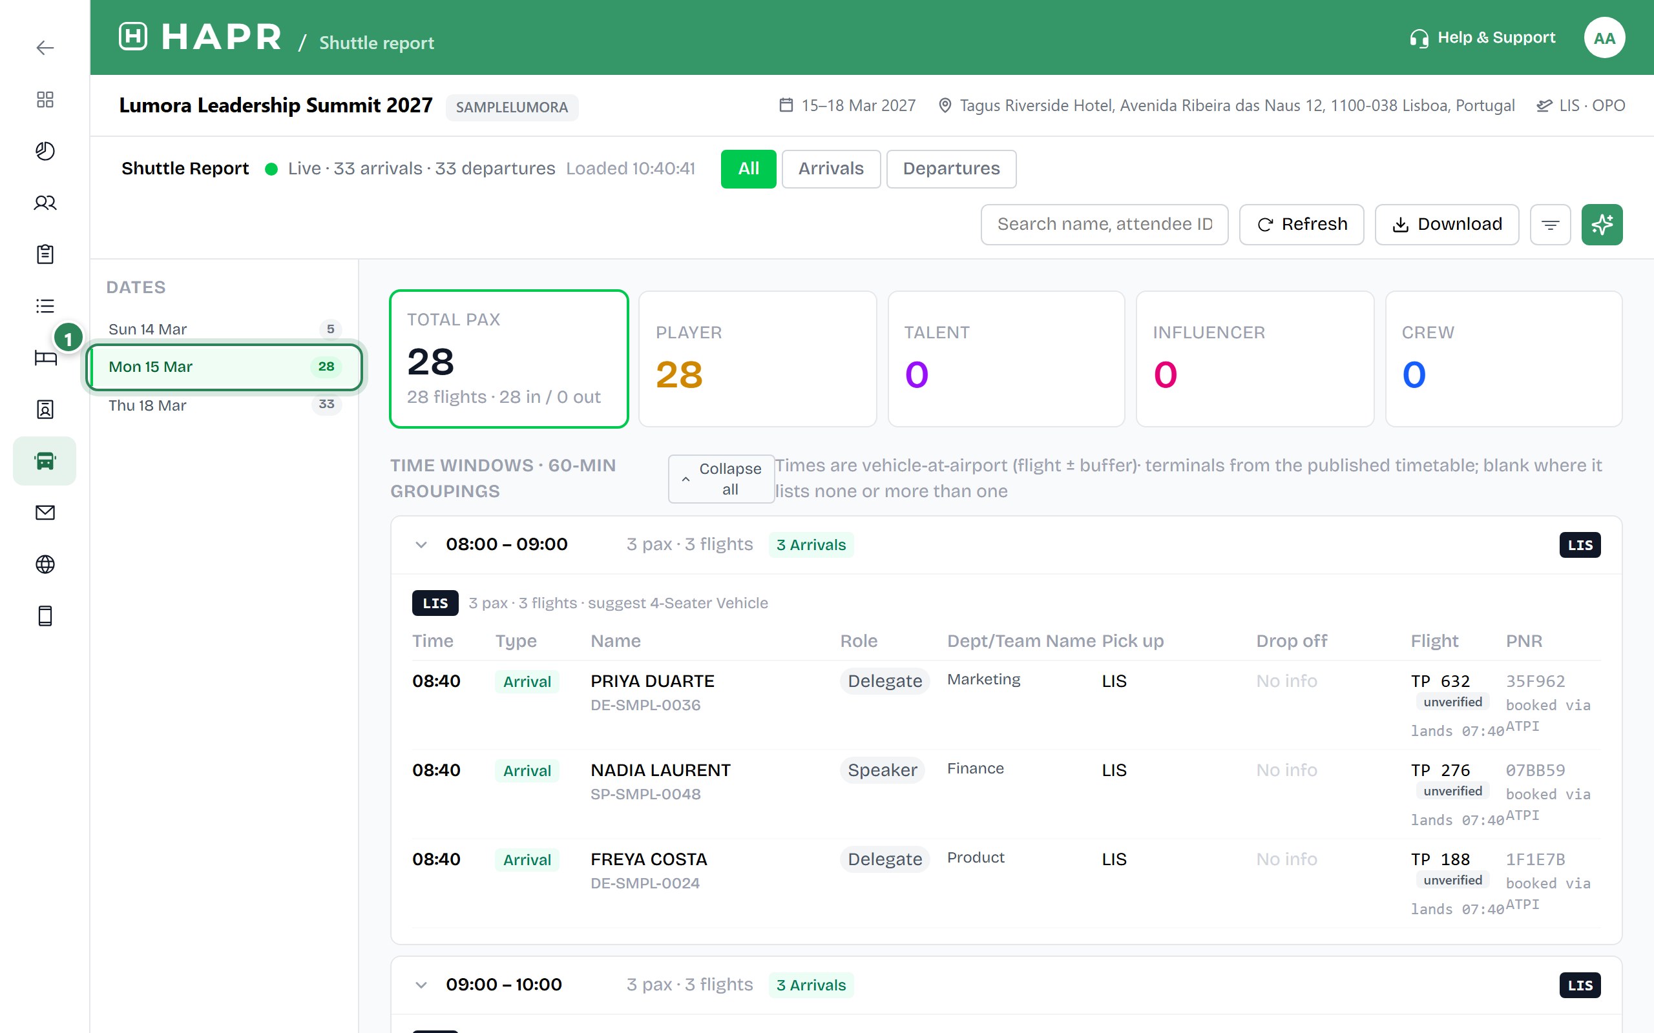The height and width of the screenshot is (1033, 1654).
Task: Click the name FREYA COSTA
Action: coord(649,859)
